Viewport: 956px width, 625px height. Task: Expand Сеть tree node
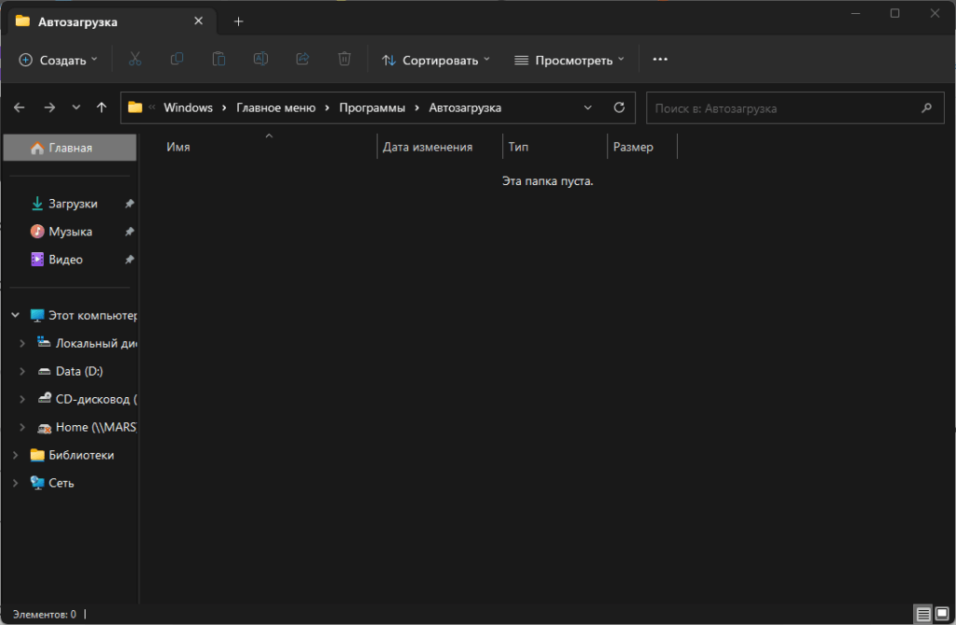[x=15, y=483]
